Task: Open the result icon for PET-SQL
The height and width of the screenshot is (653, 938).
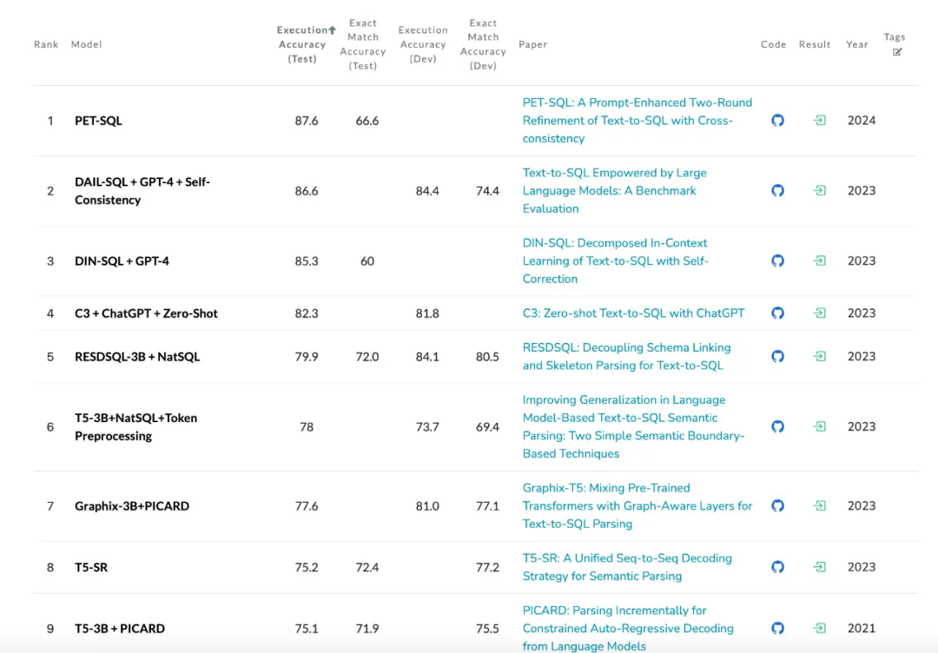Action: (x=819, y=121)
